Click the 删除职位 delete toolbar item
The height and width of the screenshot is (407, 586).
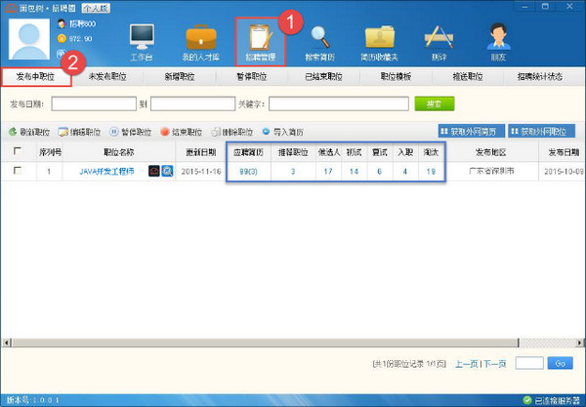232,132
